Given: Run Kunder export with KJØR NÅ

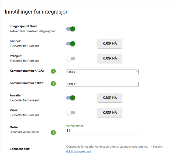Looking at the screenshot, I should (110, 43).
